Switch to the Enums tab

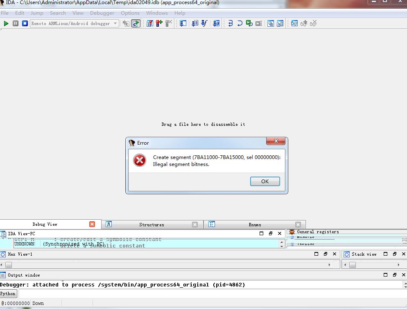click(255, 225)
